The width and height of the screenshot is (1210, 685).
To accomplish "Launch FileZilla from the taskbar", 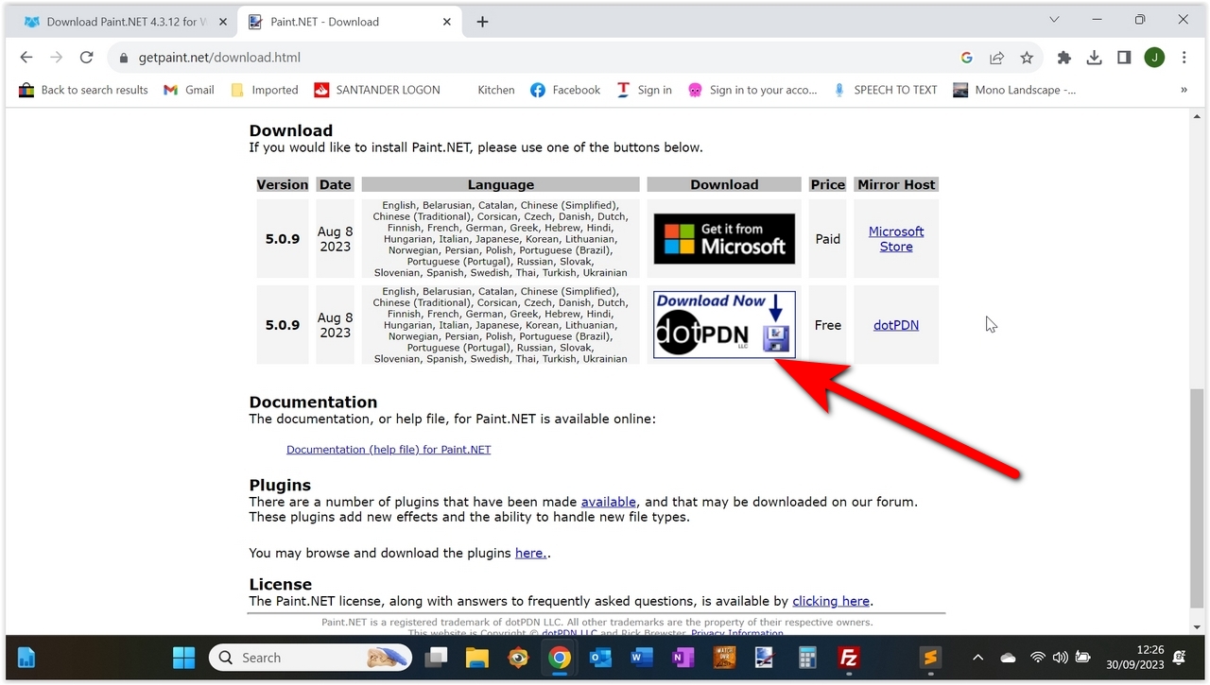I will pyautogui.click(x=848, y=658).
